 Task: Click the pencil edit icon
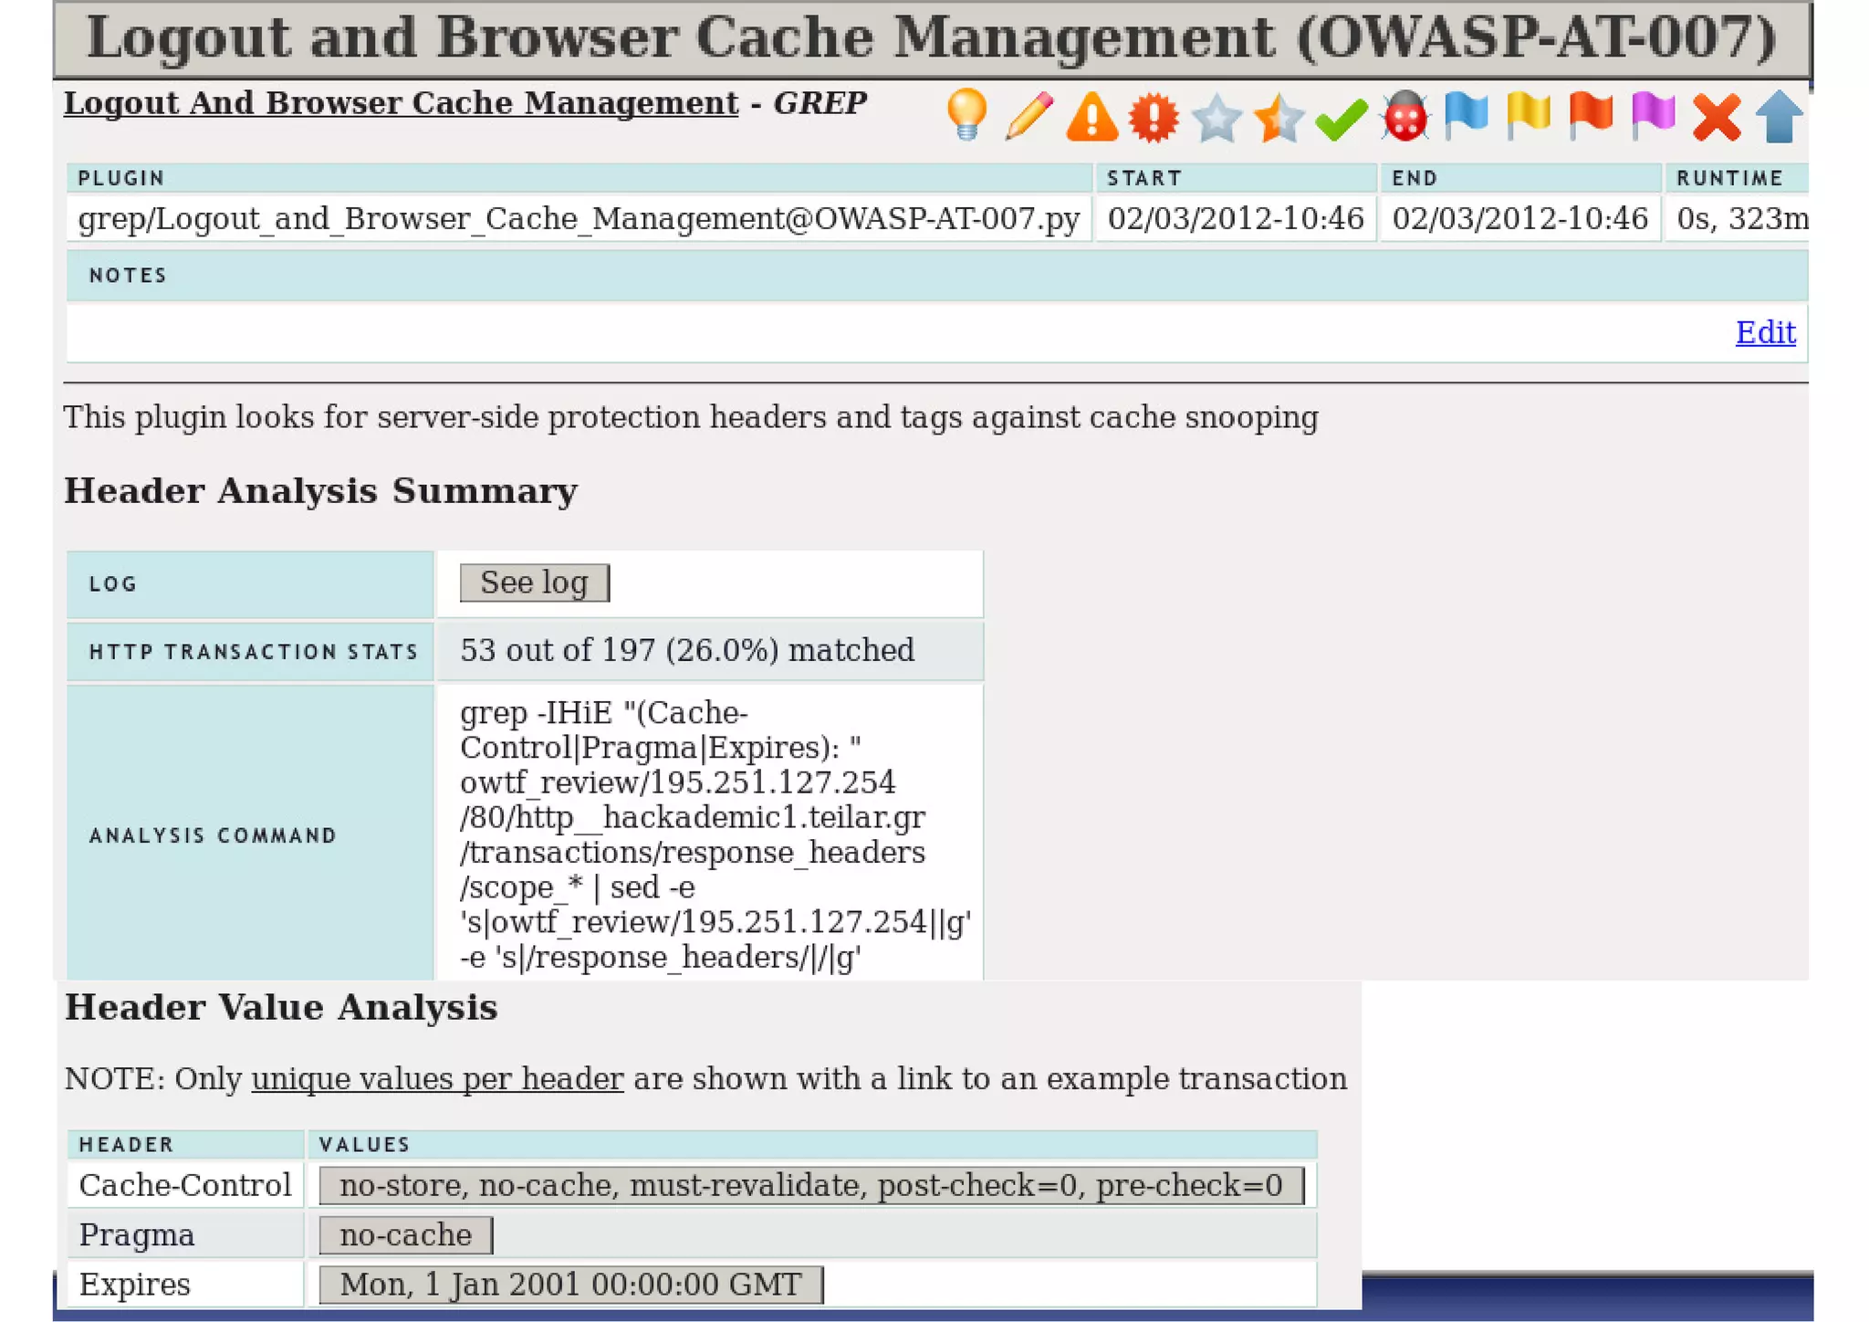1028,116
